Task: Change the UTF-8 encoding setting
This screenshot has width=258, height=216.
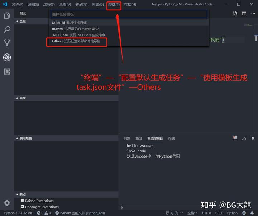Action: 206,213
